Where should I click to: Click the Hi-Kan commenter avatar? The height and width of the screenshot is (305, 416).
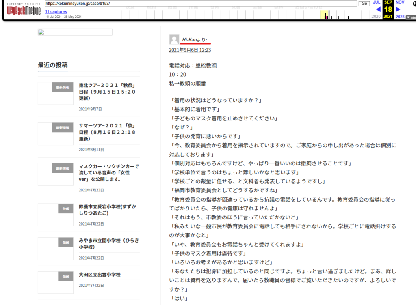click(x=174, y=39)
